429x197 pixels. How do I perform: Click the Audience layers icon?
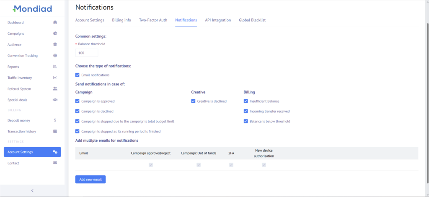pos(55,44)
